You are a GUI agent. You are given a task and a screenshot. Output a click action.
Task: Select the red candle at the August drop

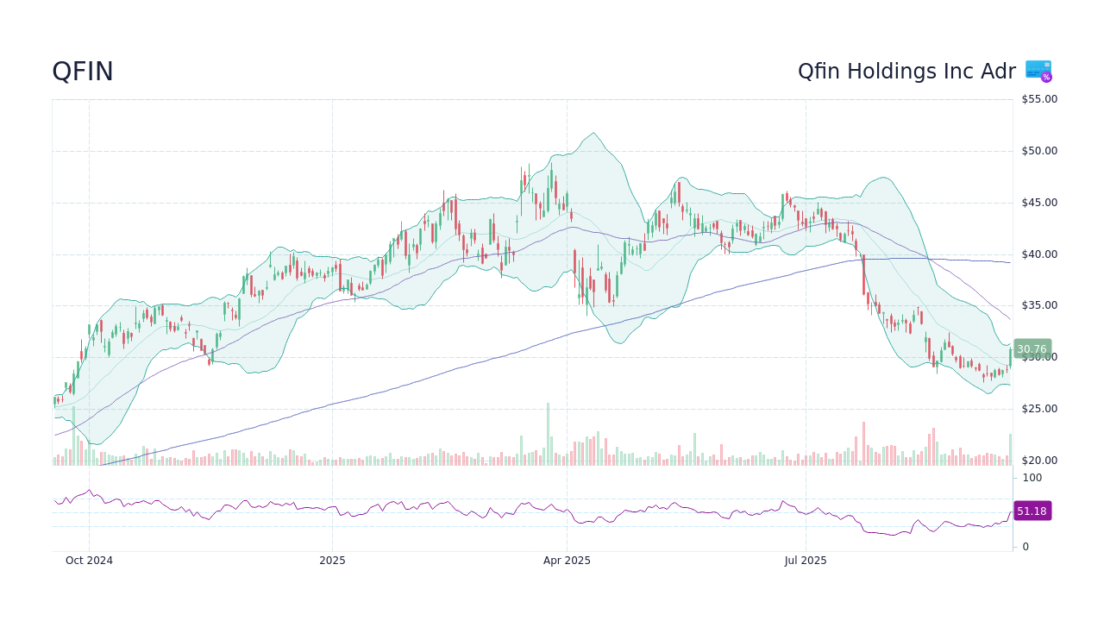click(x=862, y=276)
